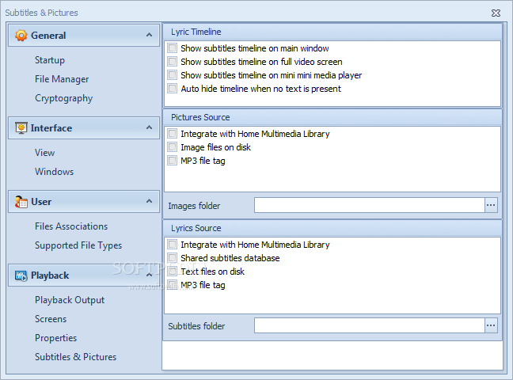Check Image files on disk

tap(172, 147)
